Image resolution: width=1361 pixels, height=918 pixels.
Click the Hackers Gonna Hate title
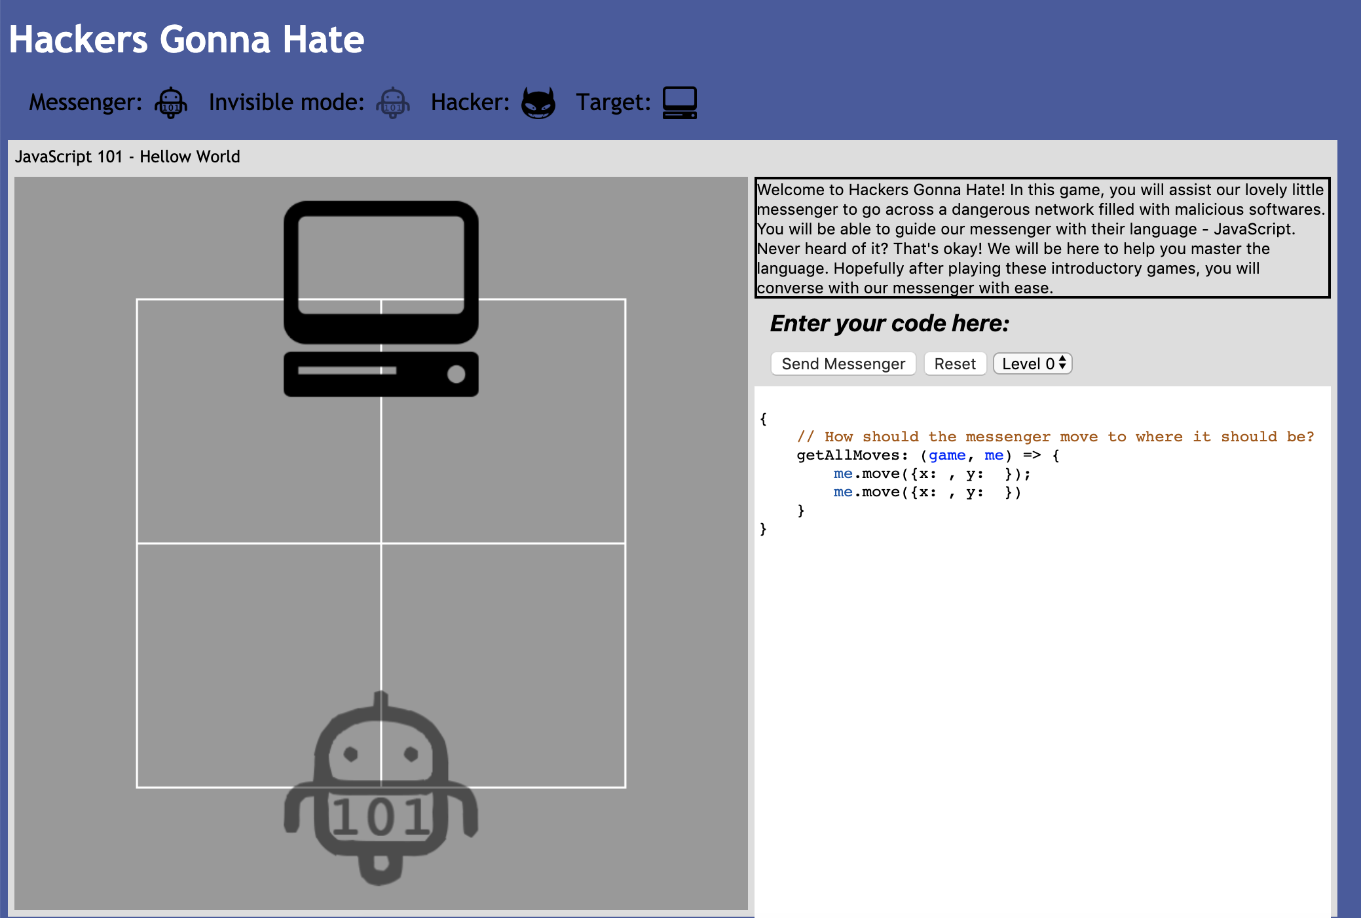click(187, 39)
